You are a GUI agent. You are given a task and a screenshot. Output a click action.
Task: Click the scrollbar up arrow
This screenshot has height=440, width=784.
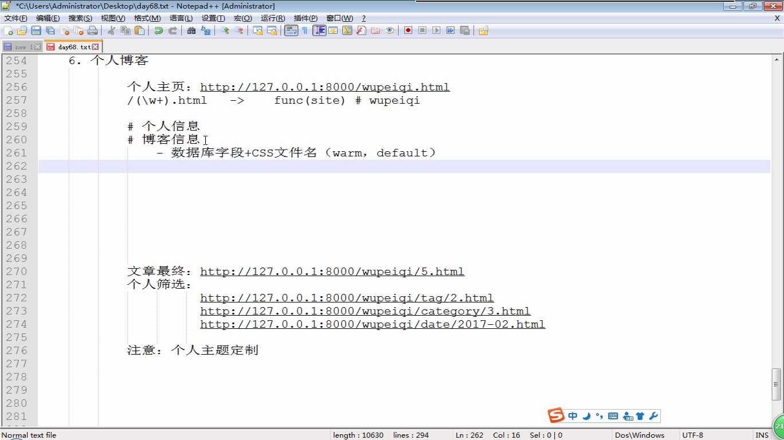777,59
